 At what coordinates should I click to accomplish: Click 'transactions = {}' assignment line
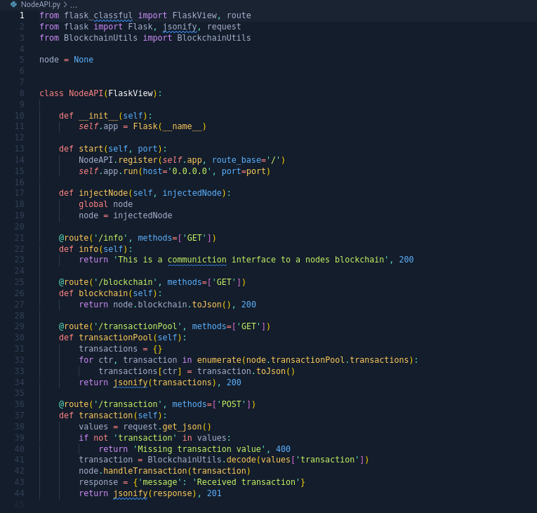[121, 349]
